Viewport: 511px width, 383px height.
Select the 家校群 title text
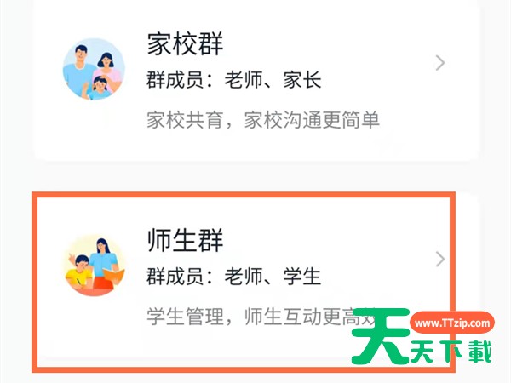point(185,43)
